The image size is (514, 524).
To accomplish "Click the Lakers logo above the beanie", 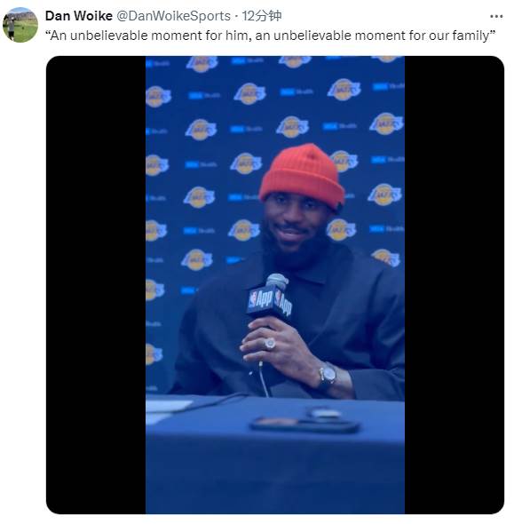I will [x=292, y=127].
